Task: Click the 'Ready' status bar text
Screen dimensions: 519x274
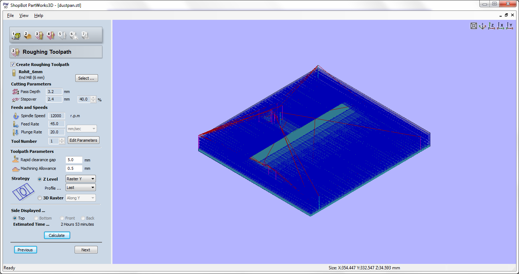Action: tap(9, 268)
